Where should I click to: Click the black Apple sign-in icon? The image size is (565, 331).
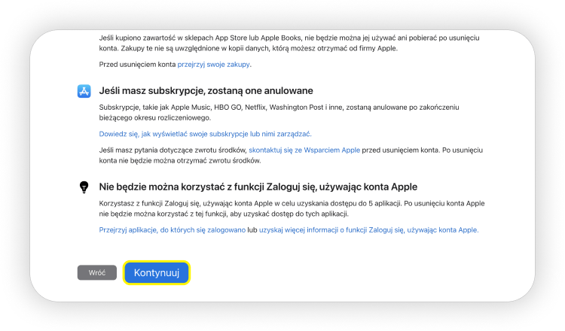[84, 187]
